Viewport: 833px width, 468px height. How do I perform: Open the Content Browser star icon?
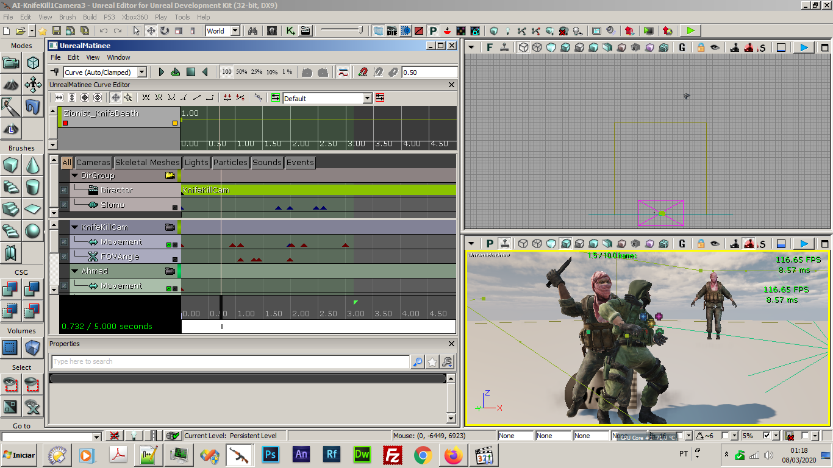pyautogui.click(x=43, y=30)
